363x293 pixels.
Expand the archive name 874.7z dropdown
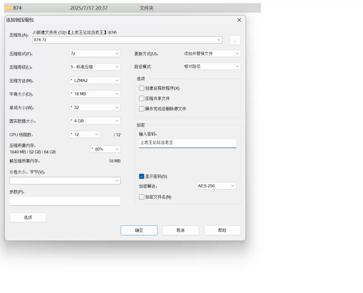coord(219,40)
